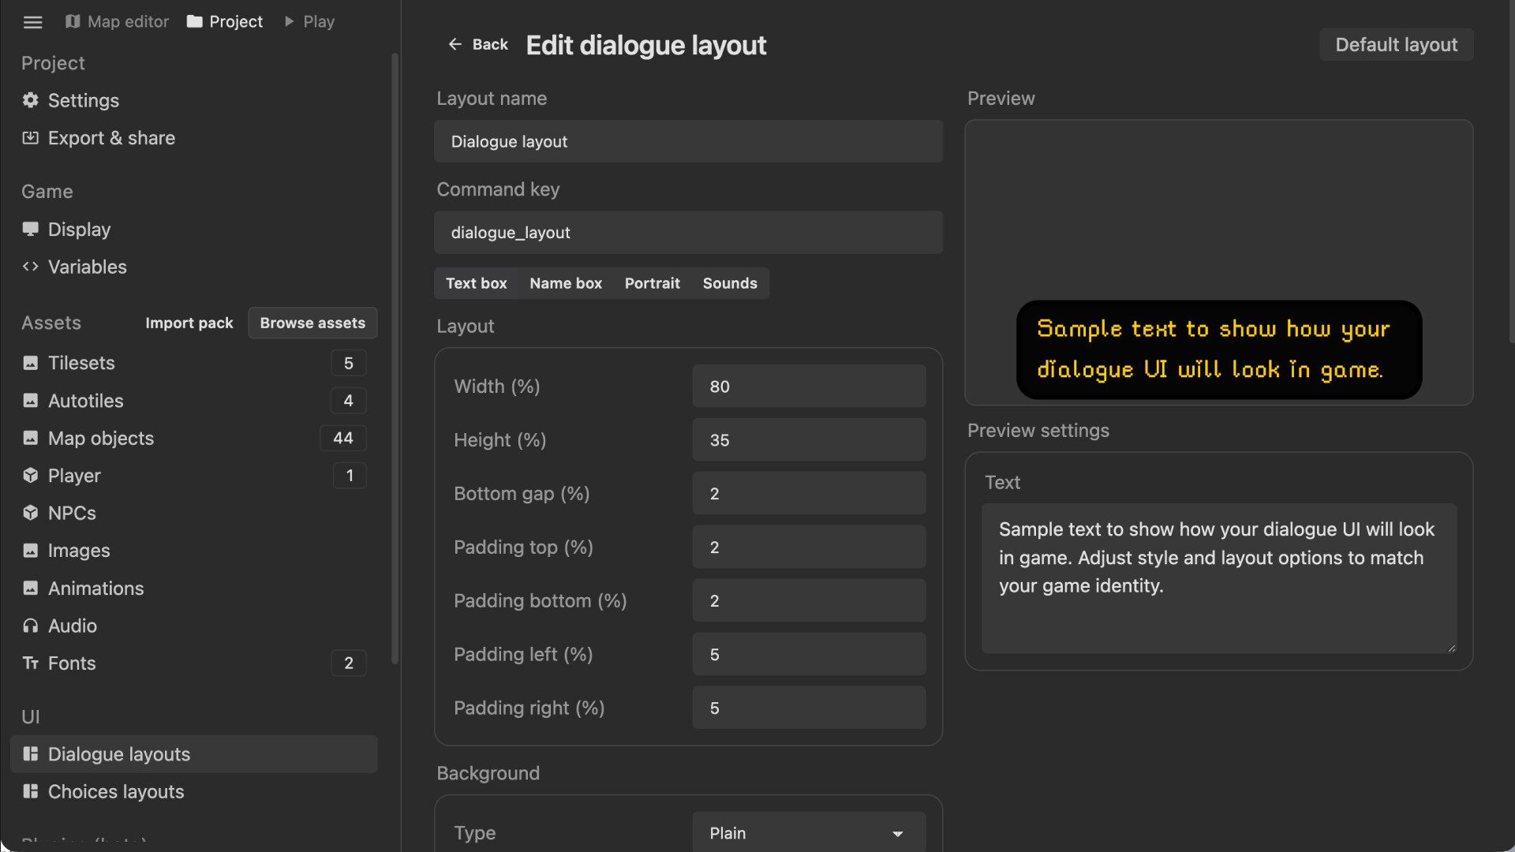This screenshot has width=1515, height=852.
Task: Click the Default layout button
Action: (1396, 45)
